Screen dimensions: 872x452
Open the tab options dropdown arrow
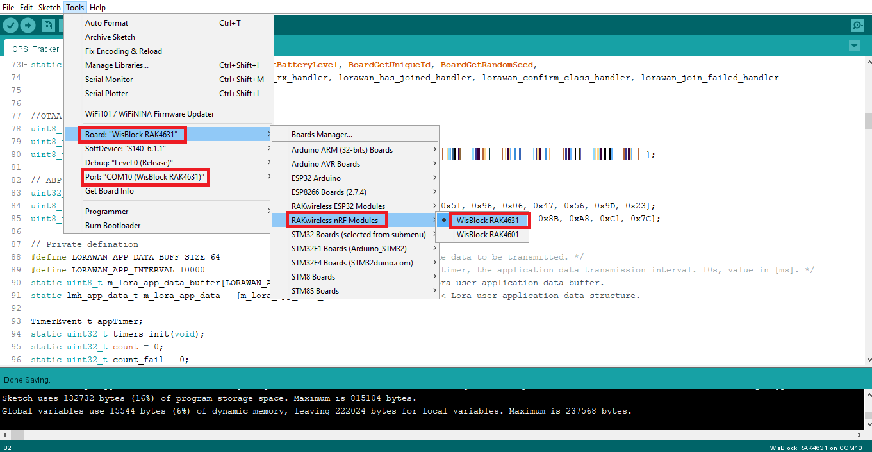(x=853, y=46)
